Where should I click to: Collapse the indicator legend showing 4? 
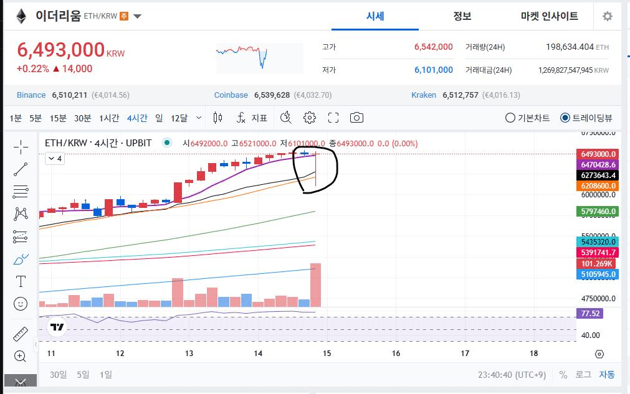click(x=55, y=159)
